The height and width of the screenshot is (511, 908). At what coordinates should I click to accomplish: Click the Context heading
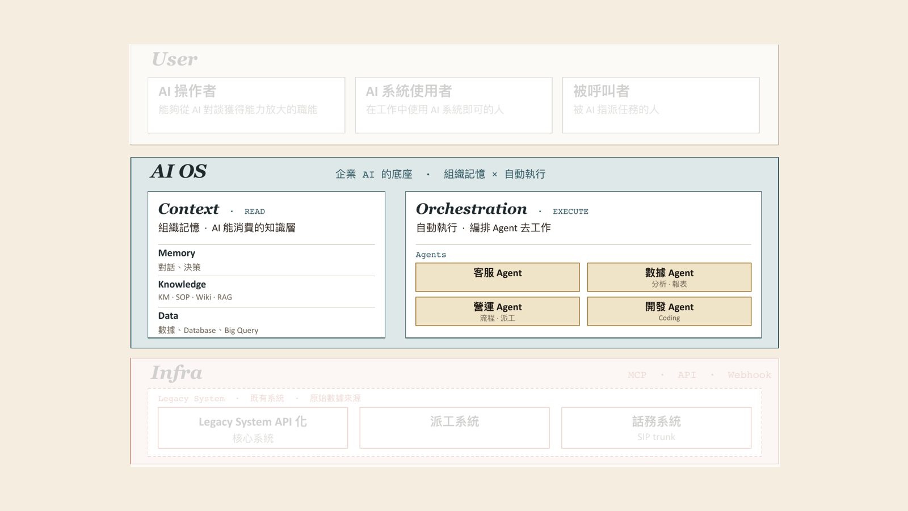[188, 209]
